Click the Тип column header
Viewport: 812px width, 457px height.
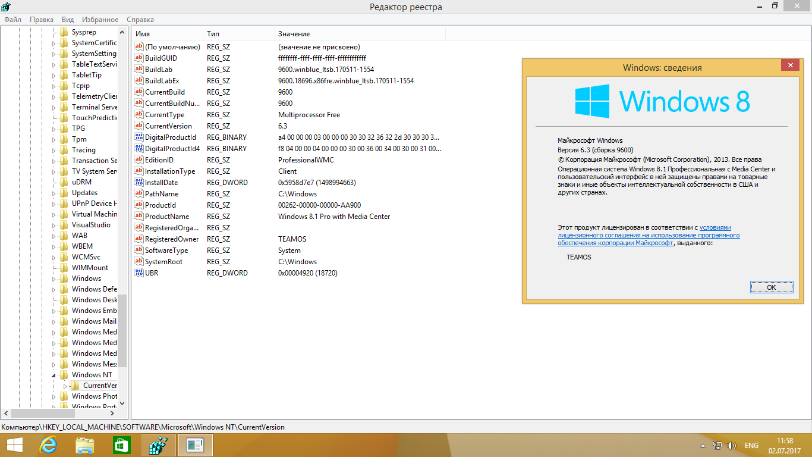pos(238,34)
